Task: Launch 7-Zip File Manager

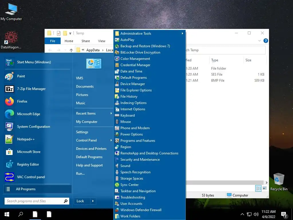Action: (37, 89)
